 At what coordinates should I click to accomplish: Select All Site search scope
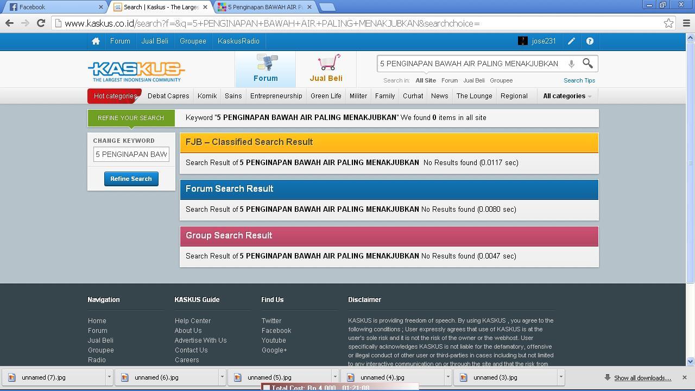426,80
